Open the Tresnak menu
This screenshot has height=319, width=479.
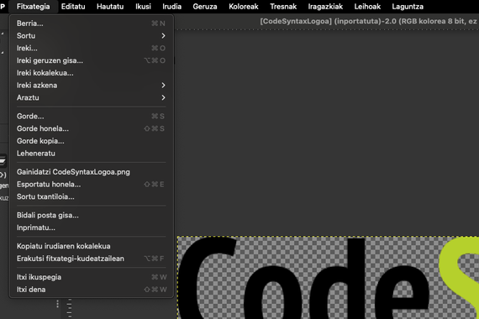[283, 7]
